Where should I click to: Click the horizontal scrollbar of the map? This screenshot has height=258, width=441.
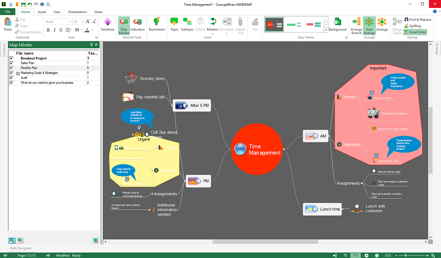265,242
